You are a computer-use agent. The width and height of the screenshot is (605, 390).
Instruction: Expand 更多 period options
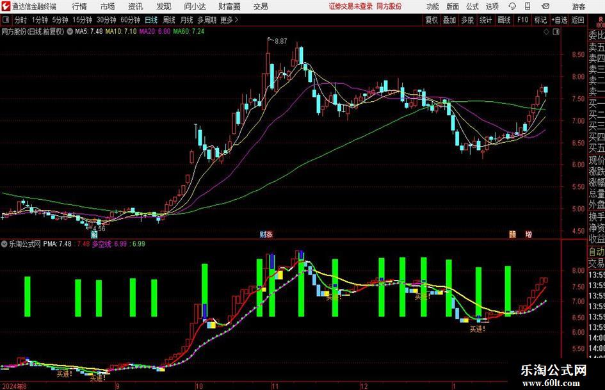click(230, 20)
